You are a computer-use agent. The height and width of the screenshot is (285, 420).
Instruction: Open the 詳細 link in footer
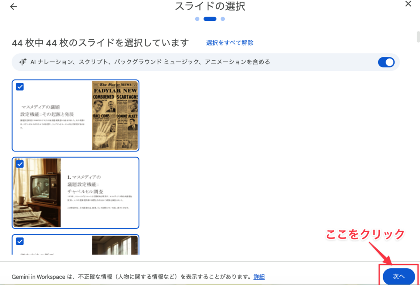259,277
